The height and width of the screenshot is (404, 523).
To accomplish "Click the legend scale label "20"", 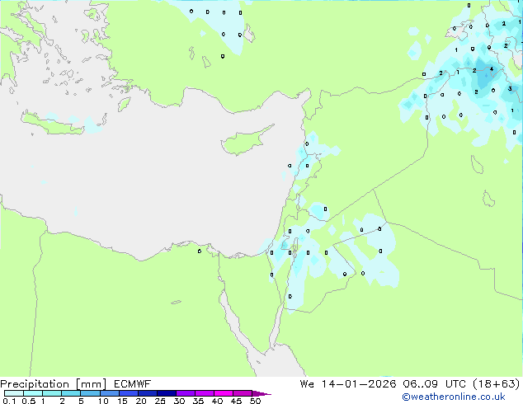I will click(141, 401).
